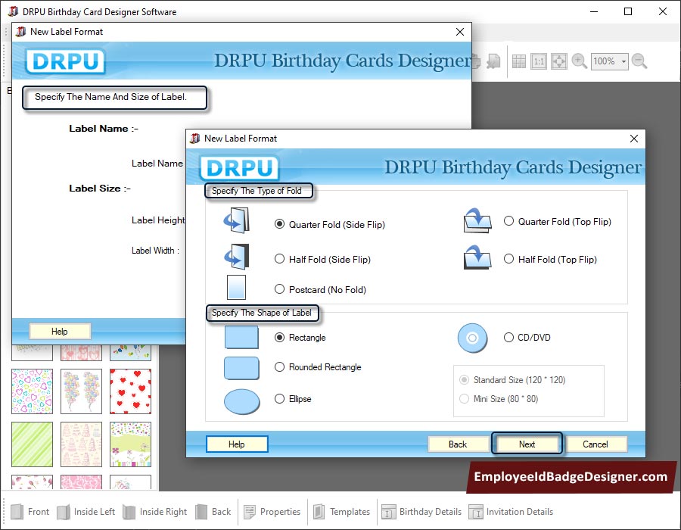Open Invitation Details tab
The height and width of the screenshot is (530, 681).
coord(511,511)
